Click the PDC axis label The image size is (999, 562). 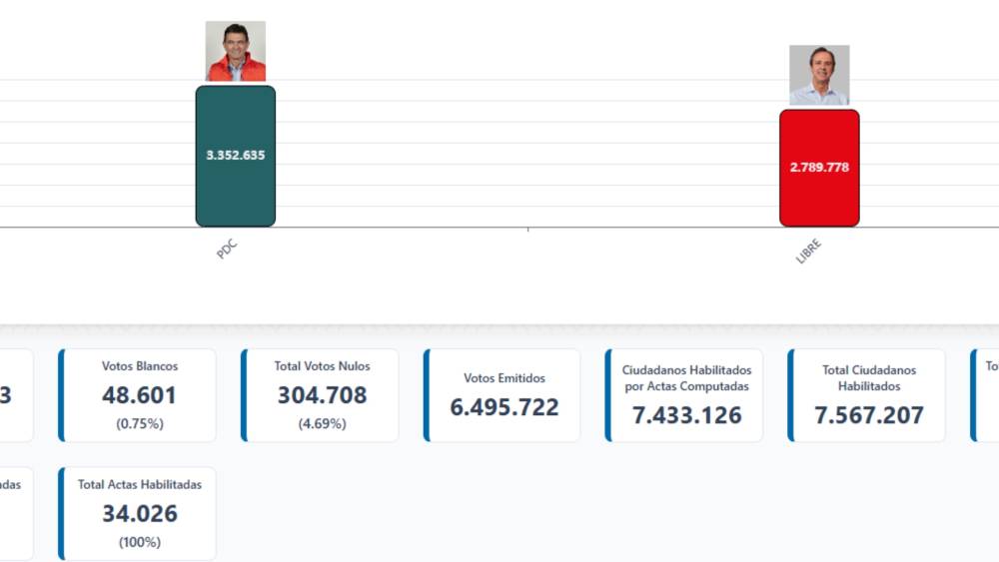(x=227, y=249)
